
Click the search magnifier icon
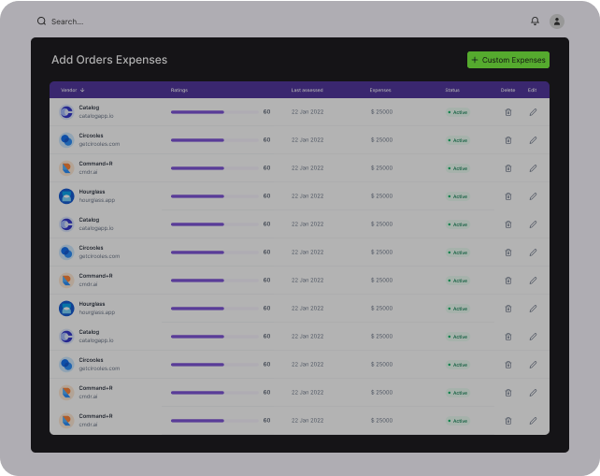coord(41,21)
